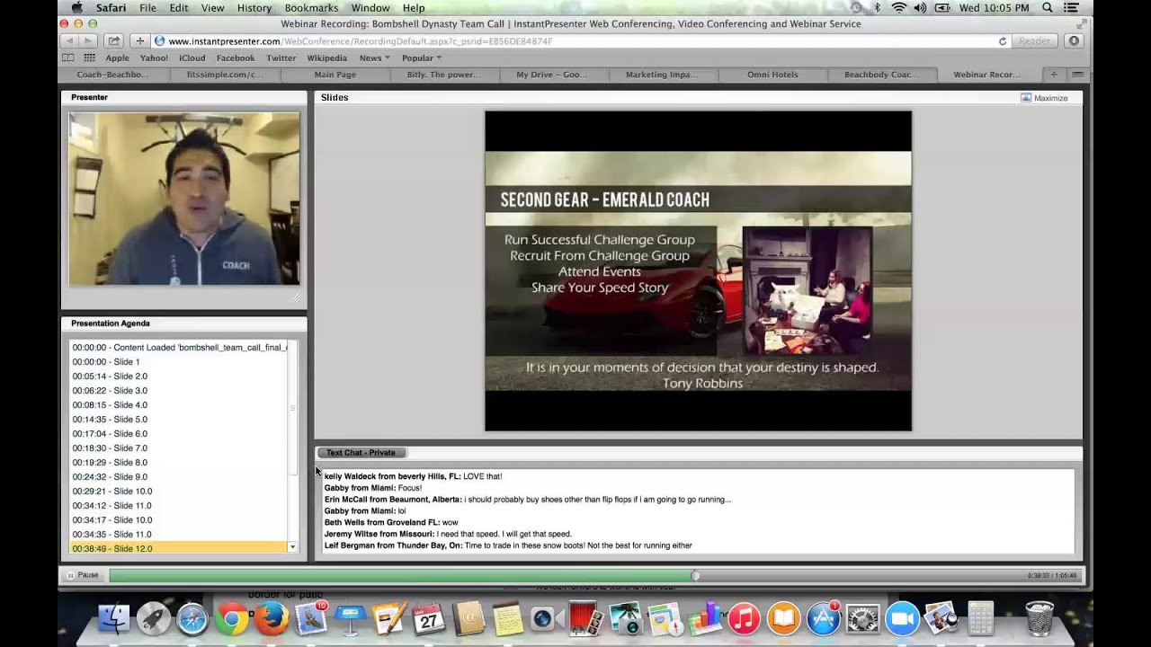Screen dimensions: 1151x647
Task: Open the Text Chat - Private tab
Action: point(361,453)
